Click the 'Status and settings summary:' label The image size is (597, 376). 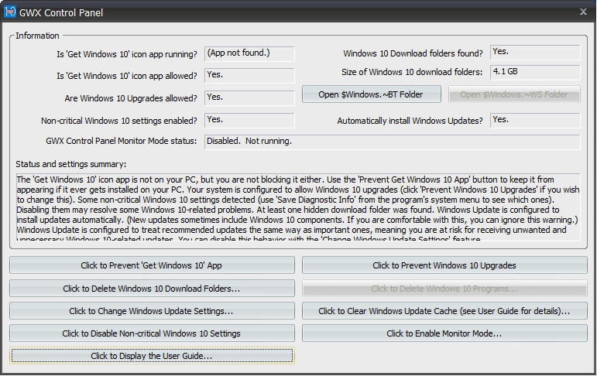pos(70,164)
